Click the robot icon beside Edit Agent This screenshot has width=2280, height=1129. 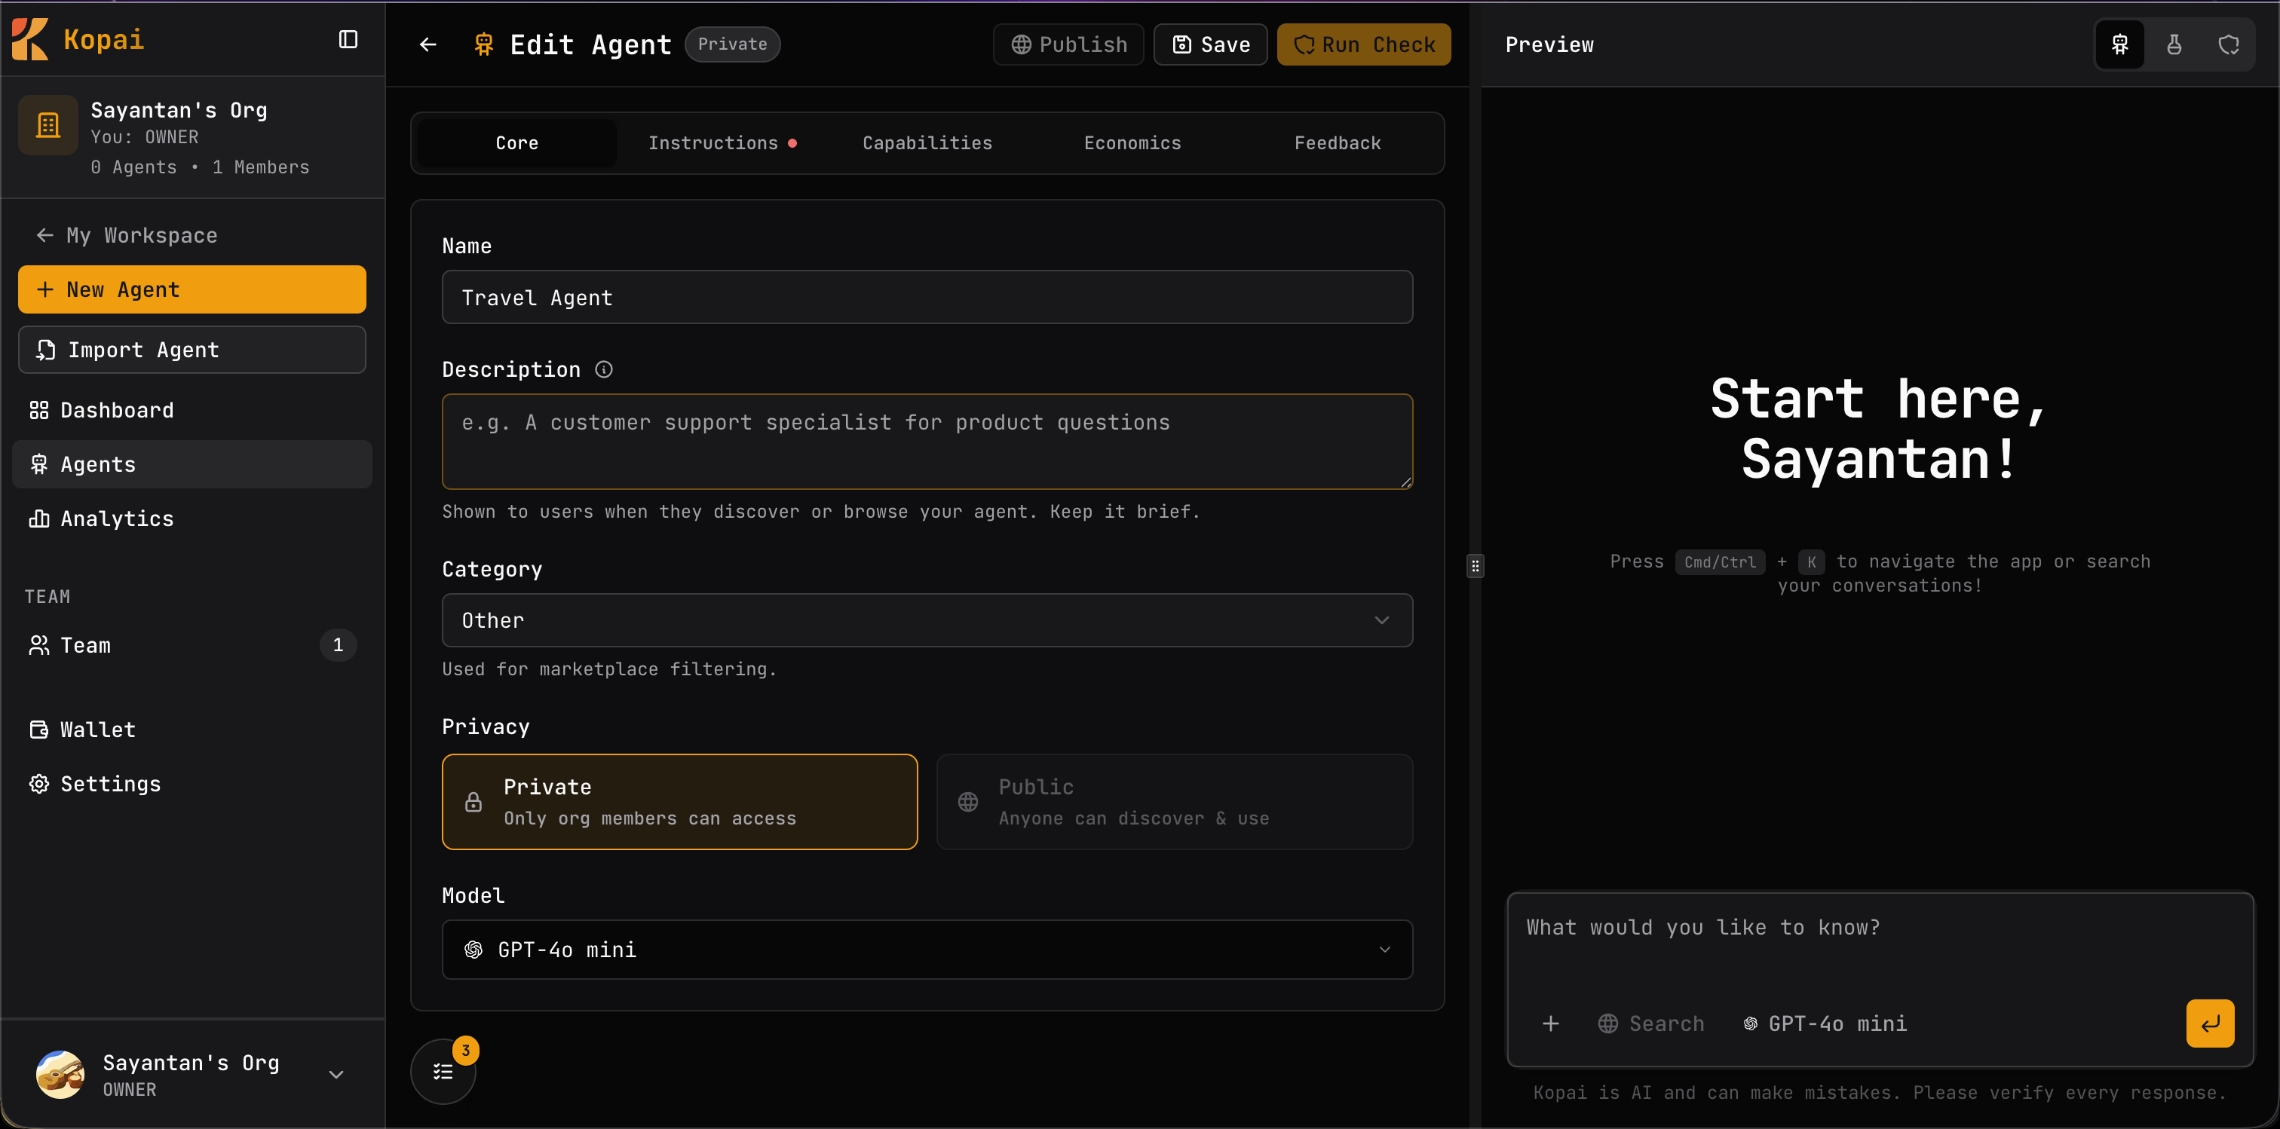pyautogui.click(x=483, y=44)
